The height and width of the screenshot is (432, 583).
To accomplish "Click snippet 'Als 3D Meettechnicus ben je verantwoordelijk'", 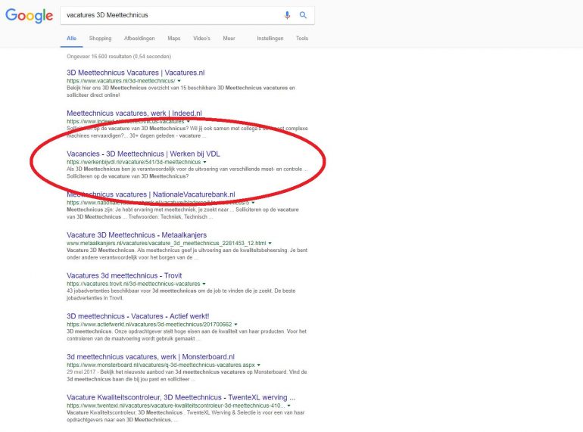I will tap(187, 172).
